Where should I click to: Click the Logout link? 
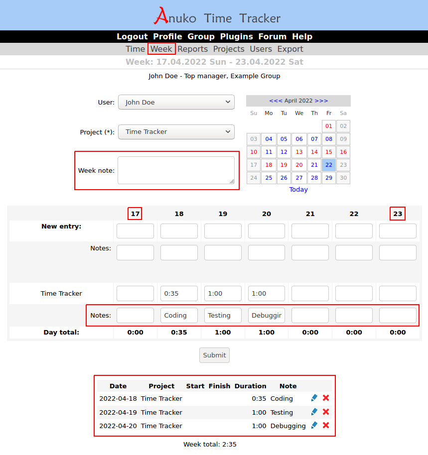132,36
